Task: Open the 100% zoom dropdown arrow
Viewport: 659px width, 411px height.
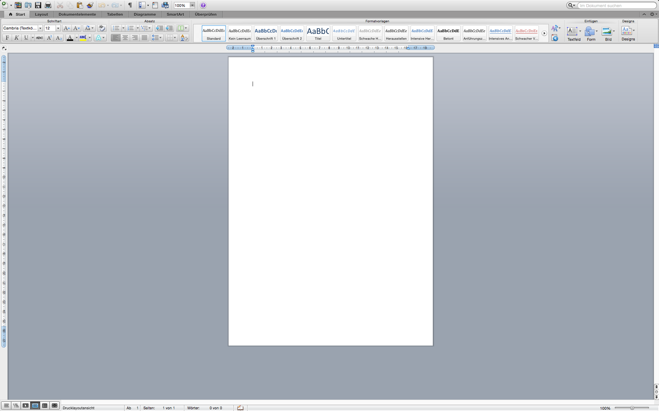Action: [192, 5]
